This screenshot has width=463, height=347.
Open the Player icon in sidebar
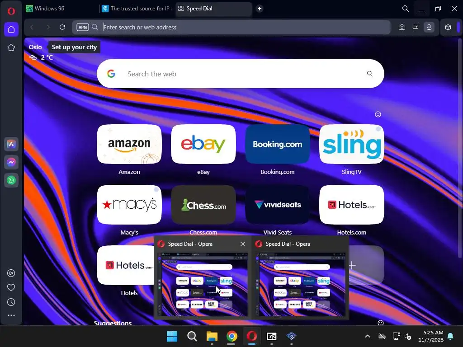click(x=11, y=273)
